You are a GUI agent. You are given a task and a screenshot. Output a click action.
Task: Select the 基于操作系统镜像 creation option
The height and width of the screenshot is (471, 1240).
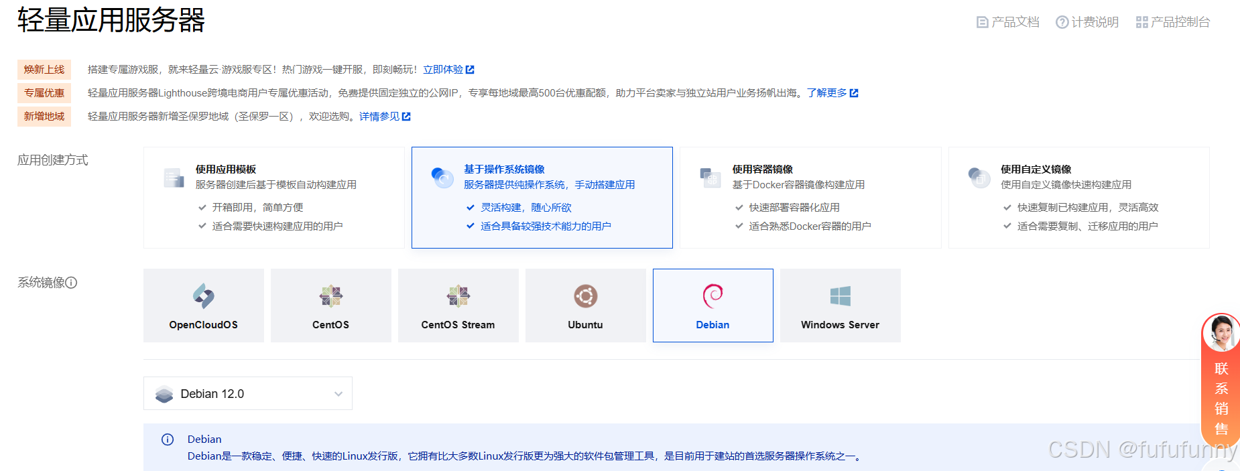(x=542, y=198)
